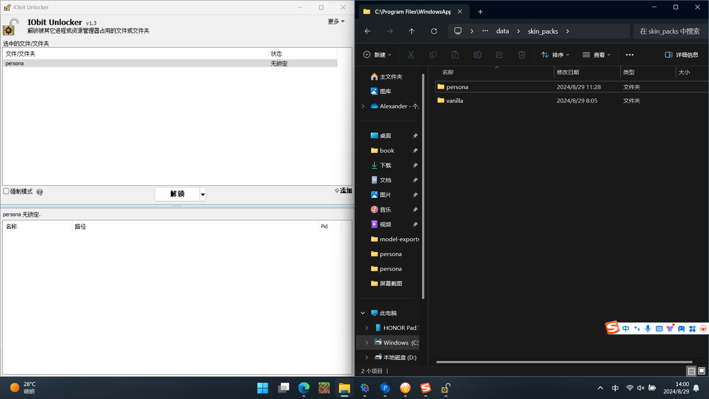The image size is (709, 399).
Task: Click the Paste icon in Explorer toolbar
Action: (x=455, y=55)
